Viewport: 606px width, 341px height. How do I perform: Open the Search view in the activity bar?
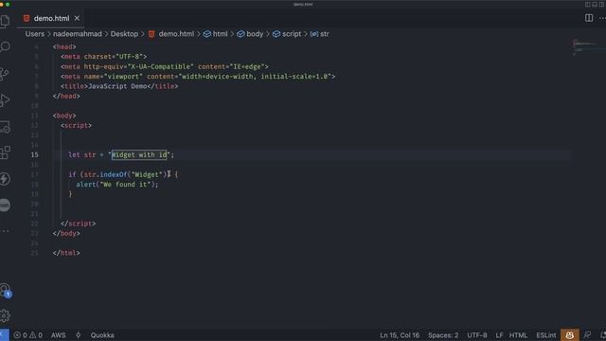(x=5, y=46)
